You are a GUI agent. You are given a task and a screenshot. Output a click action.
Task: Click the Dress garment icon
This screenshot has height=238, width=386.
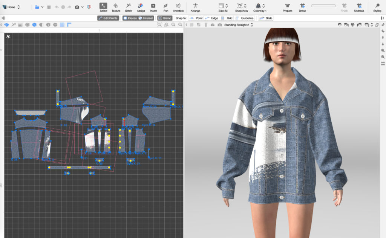pyautogui.click(x=303, y=6)
